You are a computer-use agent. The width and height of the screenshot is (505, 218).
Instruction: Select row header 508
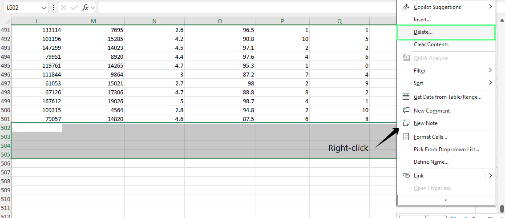pos(5,181)
